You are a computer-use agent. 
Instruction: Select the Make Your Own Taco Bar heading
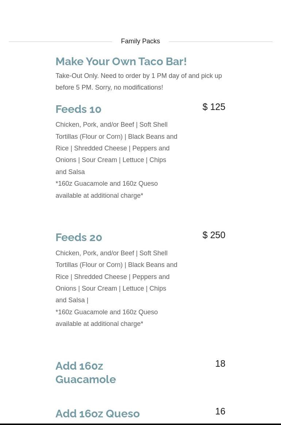pyautogui.click(x=121, y=61)
